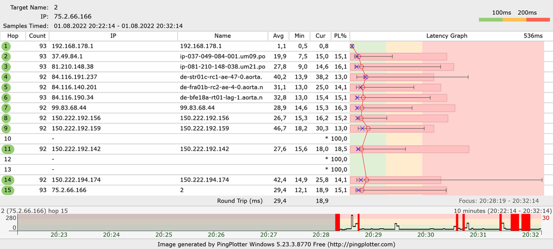Click the Name column header
Screen dimensions: 553x249
click(x=223, y=35)
